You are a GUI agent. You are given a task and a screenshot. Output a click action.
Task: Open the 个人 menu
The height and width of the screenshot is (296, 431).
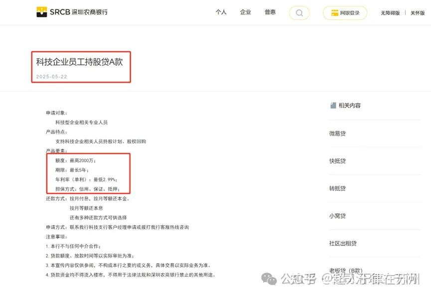click(221, 12)
